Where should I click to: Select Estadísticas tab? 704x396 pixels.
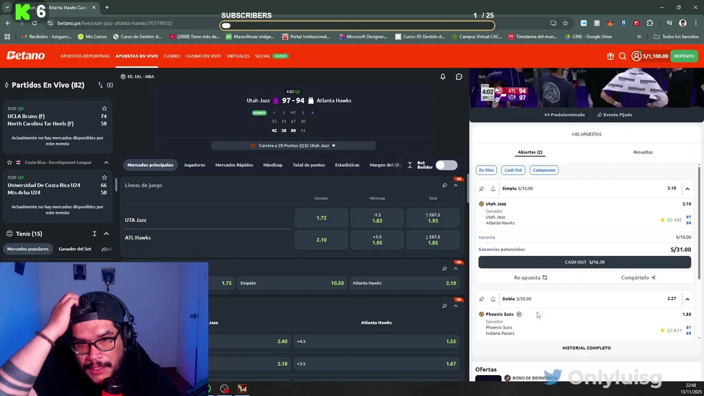[x=347, y=165]
